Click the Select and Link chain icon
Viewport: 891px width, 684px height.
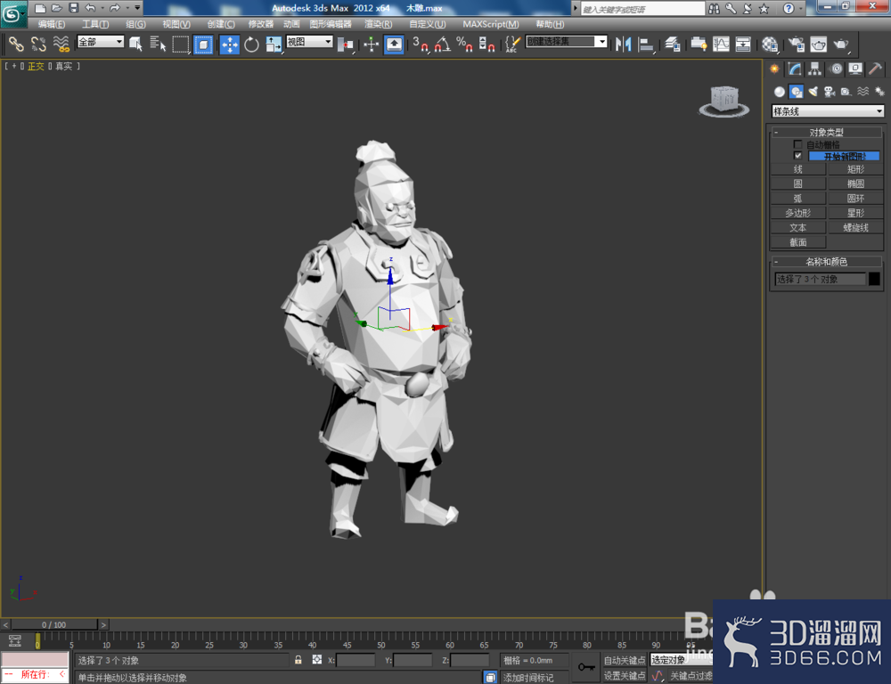(16, 44)
